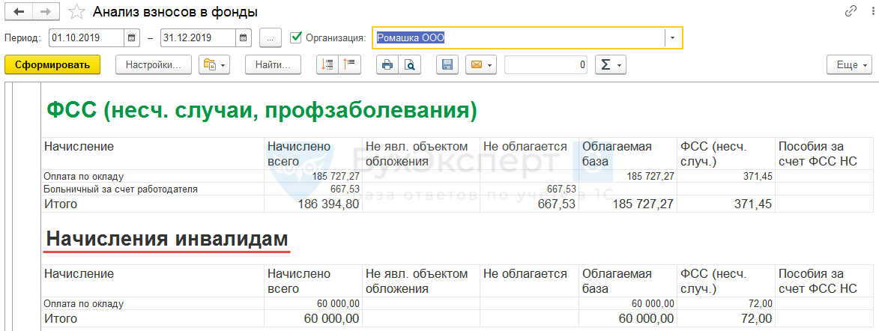879x331 pixels.
Task: Expand the organization dropdown list
Action: click(673, 37)
